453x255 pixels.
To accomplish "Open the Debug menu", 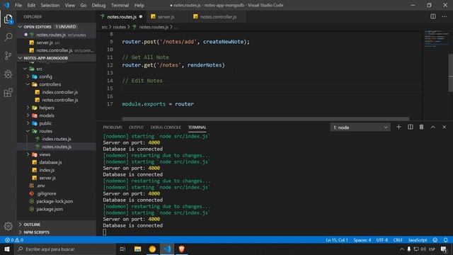I will 98,5.
